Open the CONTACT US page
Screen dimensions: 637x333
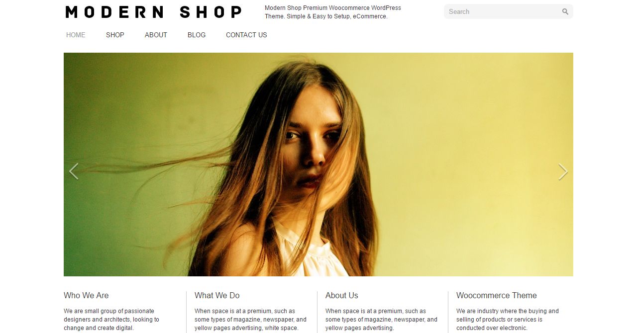pos(246,35)
